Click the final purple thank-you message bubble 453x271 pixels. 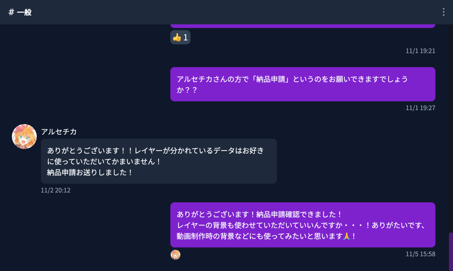303,225
